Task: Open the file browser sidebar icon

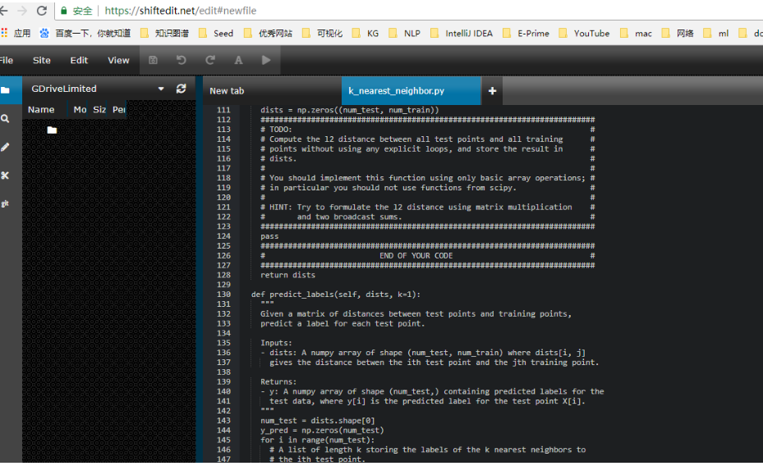Action: pos(6,90)
